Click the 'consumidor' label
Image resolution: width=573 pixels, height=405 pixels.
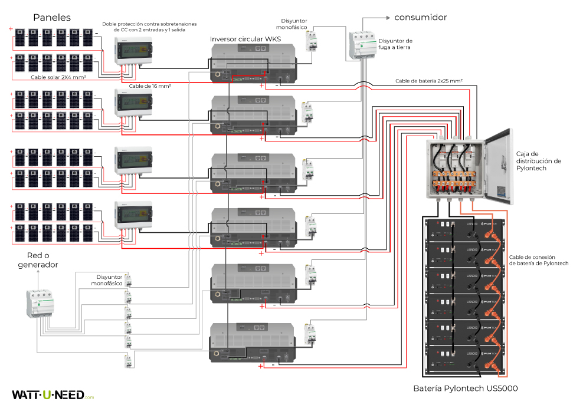point(420,17)
